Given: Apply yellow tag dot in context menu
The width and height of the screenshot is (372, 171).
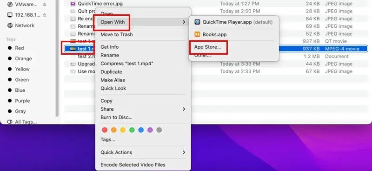Looking at the screenshot, I should 123,130.
